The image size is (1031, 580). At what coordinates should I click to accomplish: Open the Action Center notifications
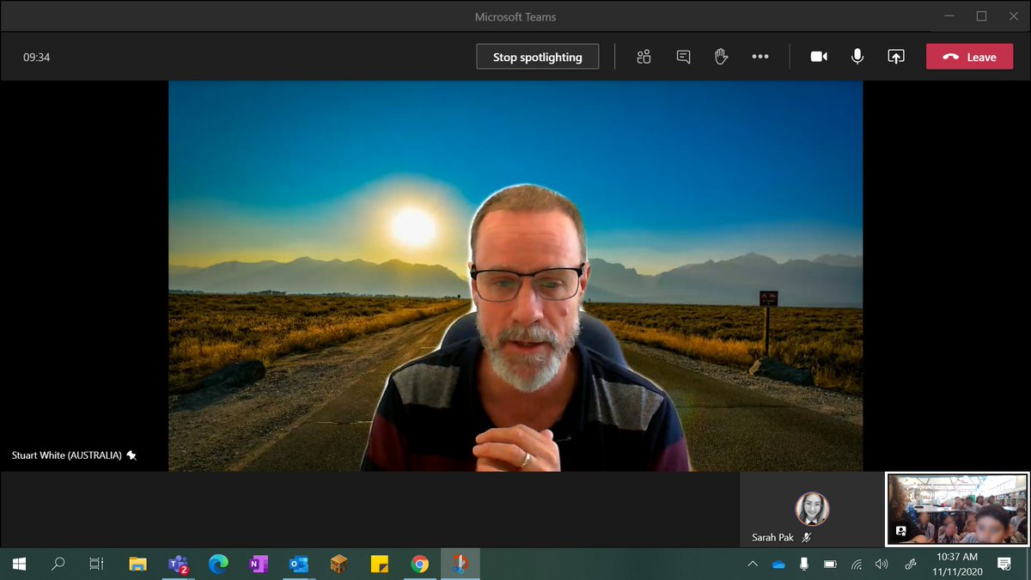(x=1004, y=564)
